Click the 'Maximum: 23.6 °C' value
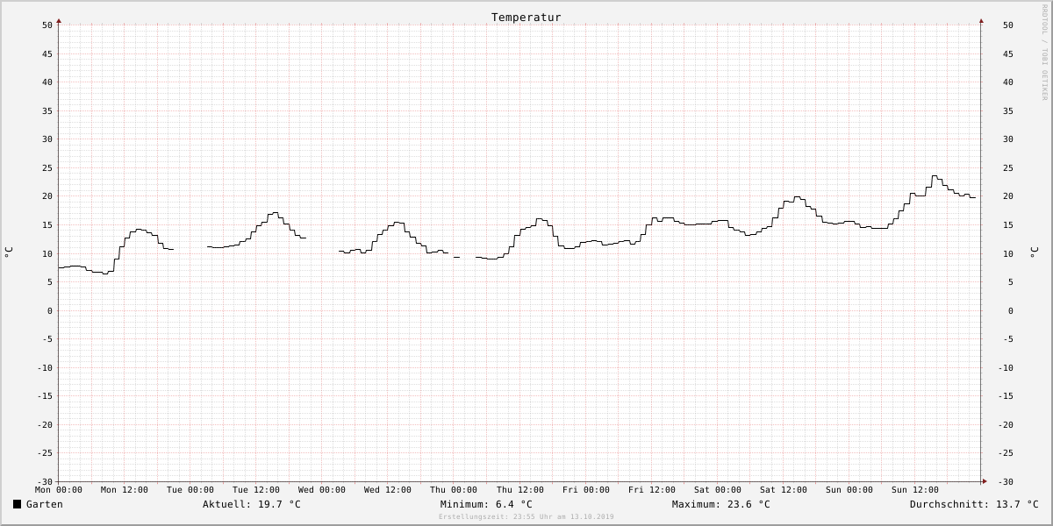This screenshot has height=526, width=1053. click(721, 504)
